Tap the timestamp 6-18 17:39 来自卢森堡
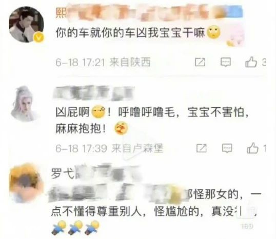Viewport: 276px width, 239px height. click(109, 148)
